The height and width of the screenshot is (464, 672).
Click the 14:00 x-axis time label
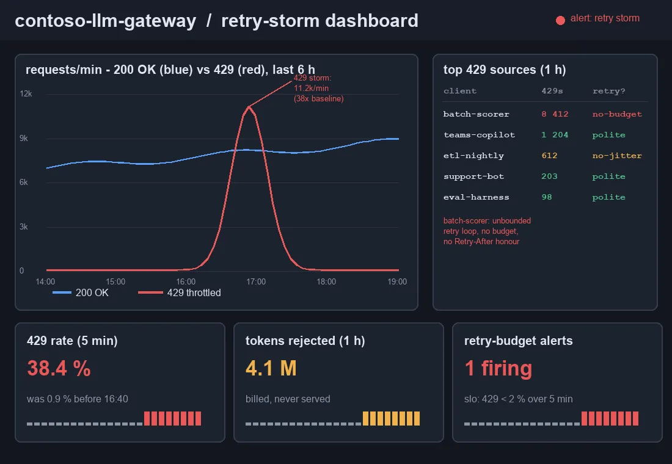[x=45, y=281]
